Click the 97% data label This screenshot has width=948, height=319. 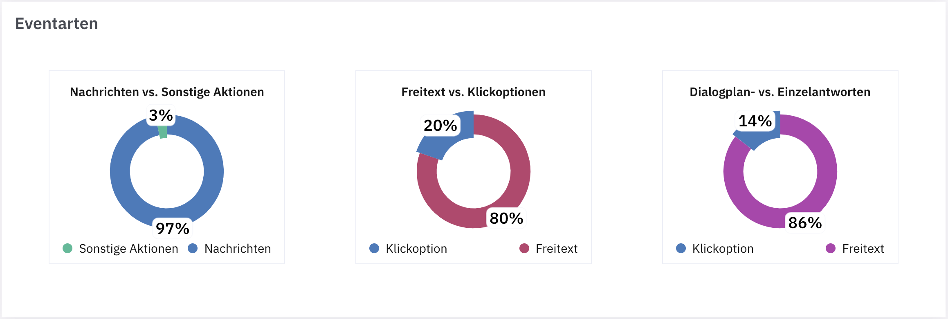coord(173,228)
